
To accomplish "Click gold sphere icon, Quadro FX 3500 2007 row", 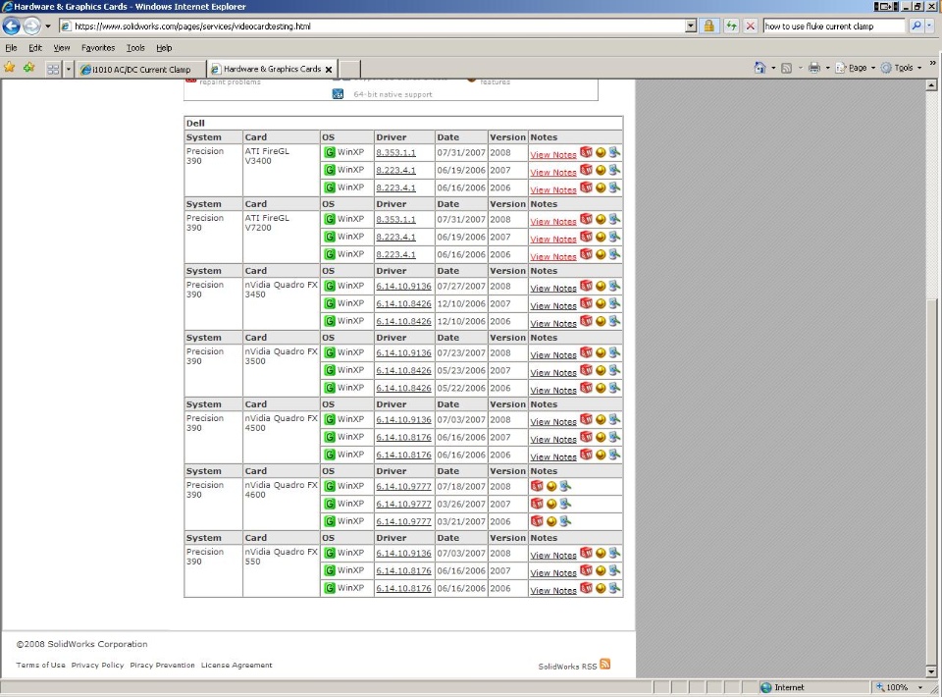I will [601, 371].
